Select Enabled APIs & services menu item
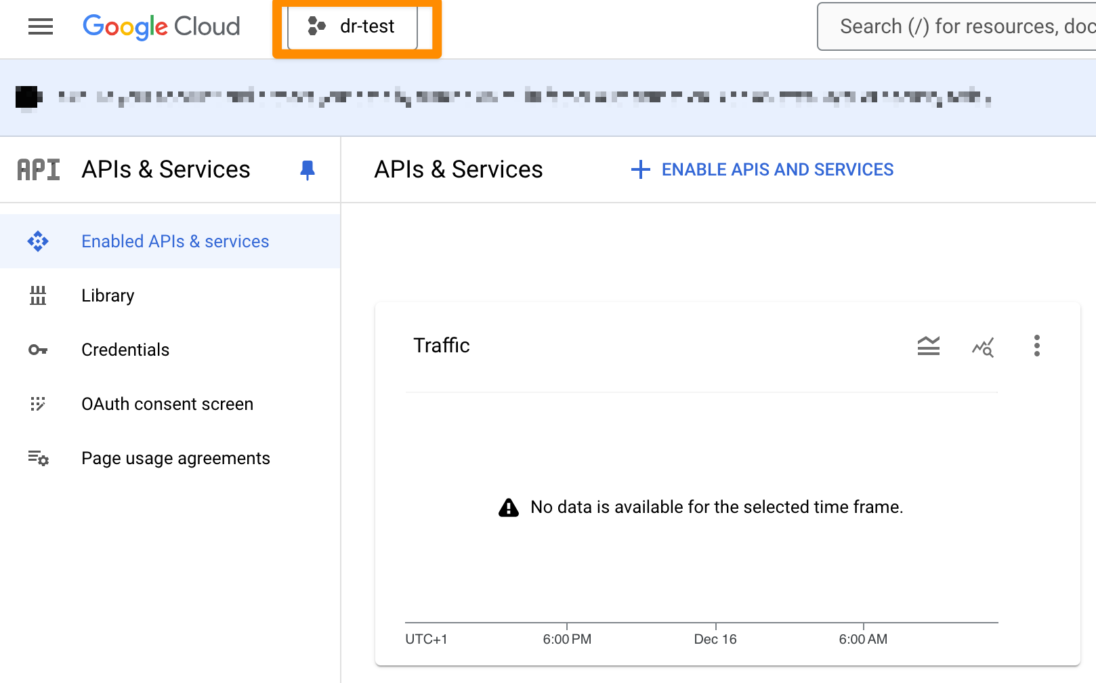Image resolution: width=1096 pixels, height=683 pixels. point(170,241)
